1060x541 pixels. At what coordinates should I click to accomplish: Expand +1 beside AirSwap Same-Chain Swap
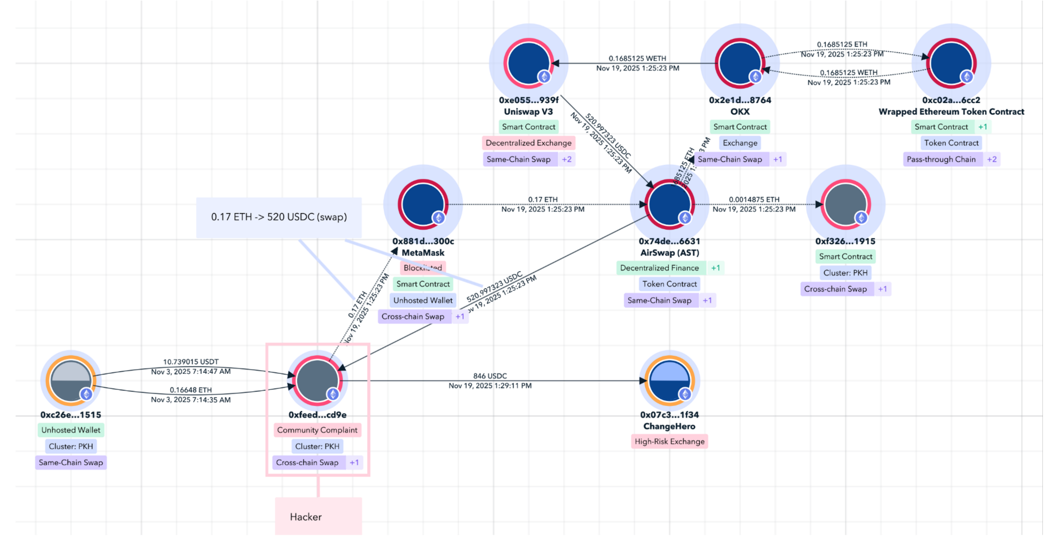(x=707, y=301)
